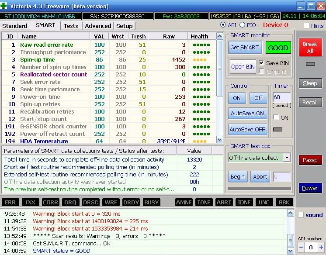Click the Open BIN button
326x255 pixels.
point(243,66)
